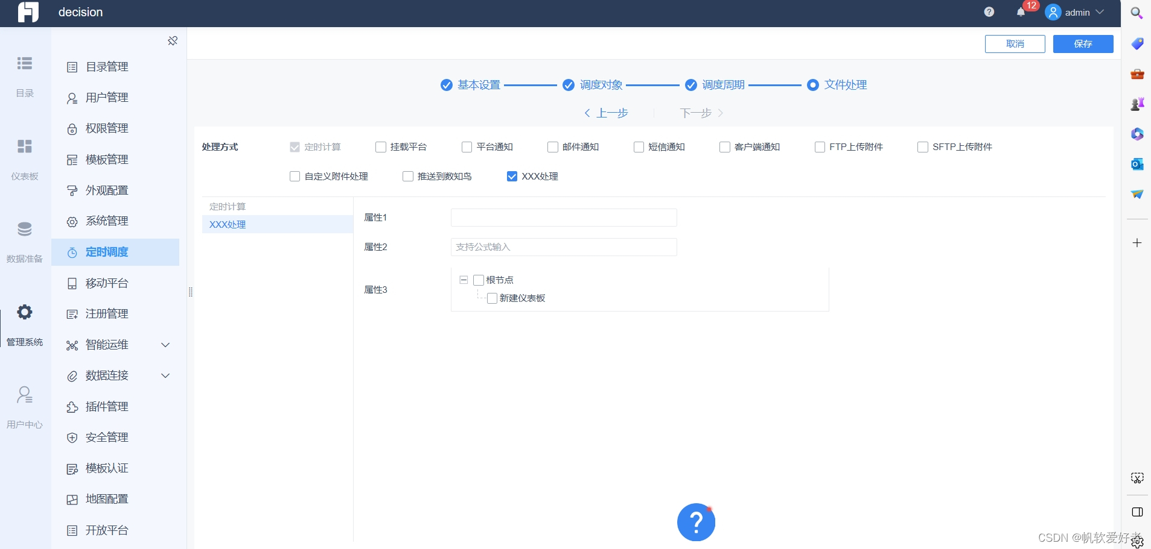The image size is (1151, 549).
Task: Open the Outlook icon in browser sidebar
Action: point(1137,164)
